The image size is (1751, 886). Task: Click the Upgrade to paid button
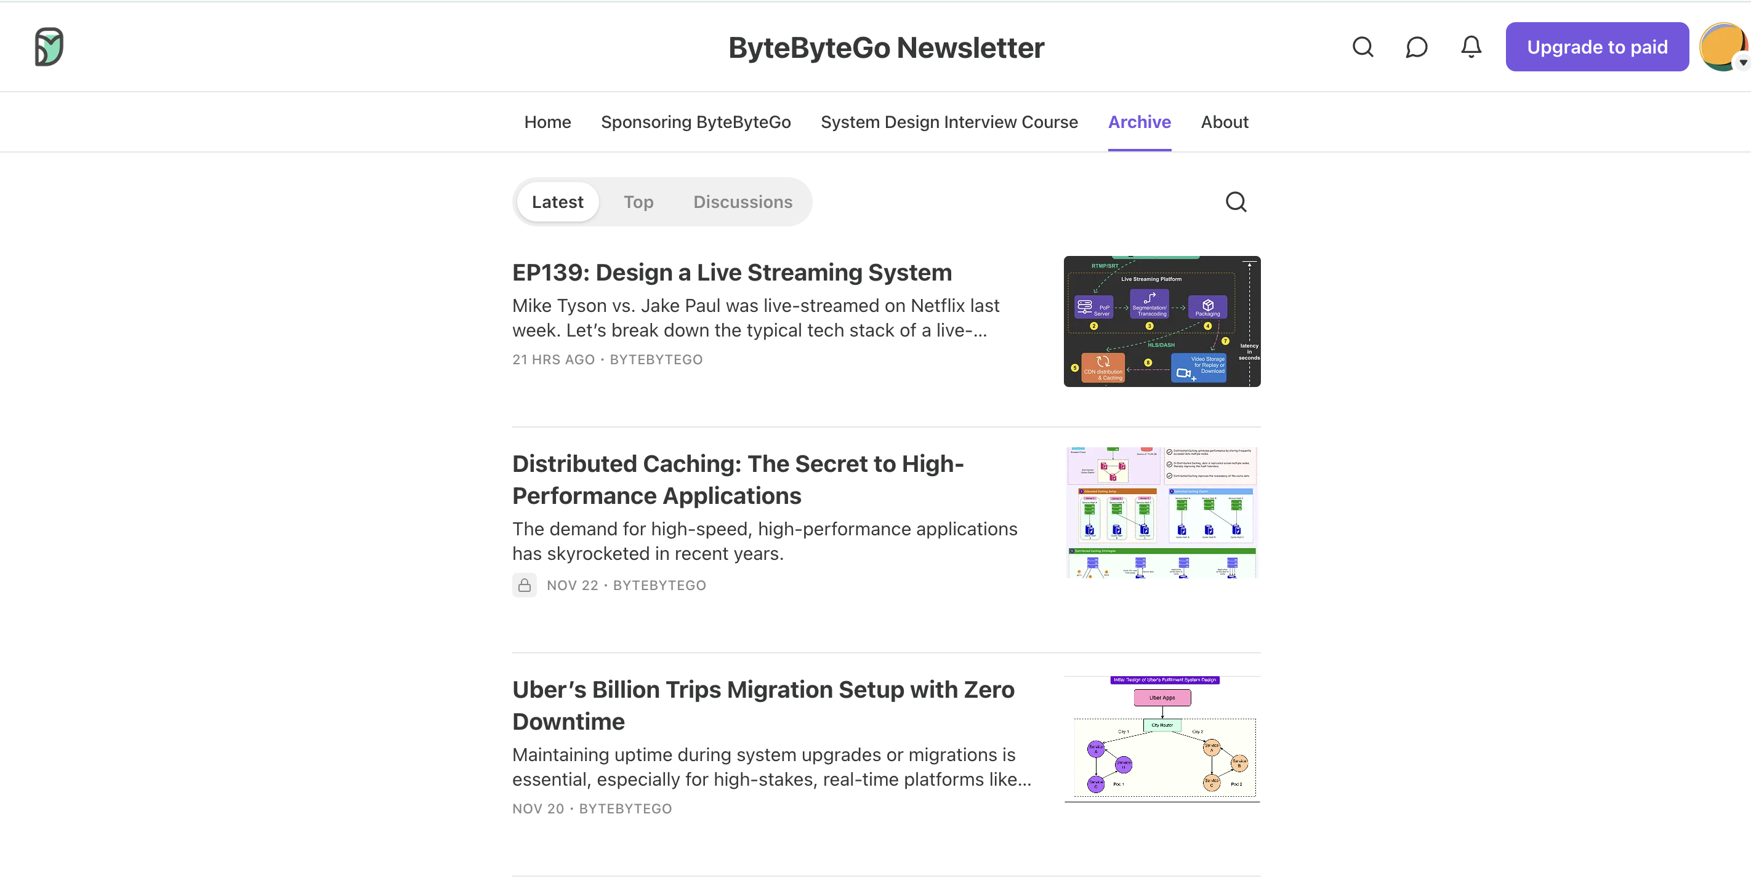click(1596, 47)
